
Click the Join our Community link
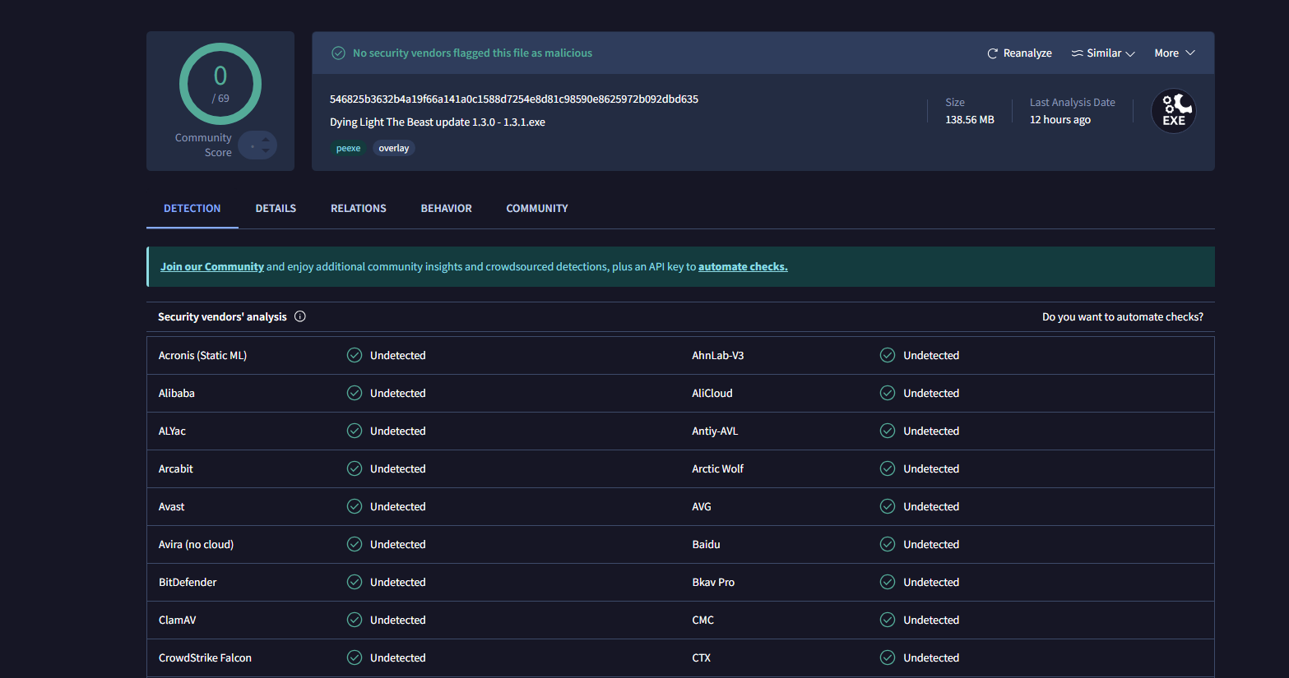(212, 267)
